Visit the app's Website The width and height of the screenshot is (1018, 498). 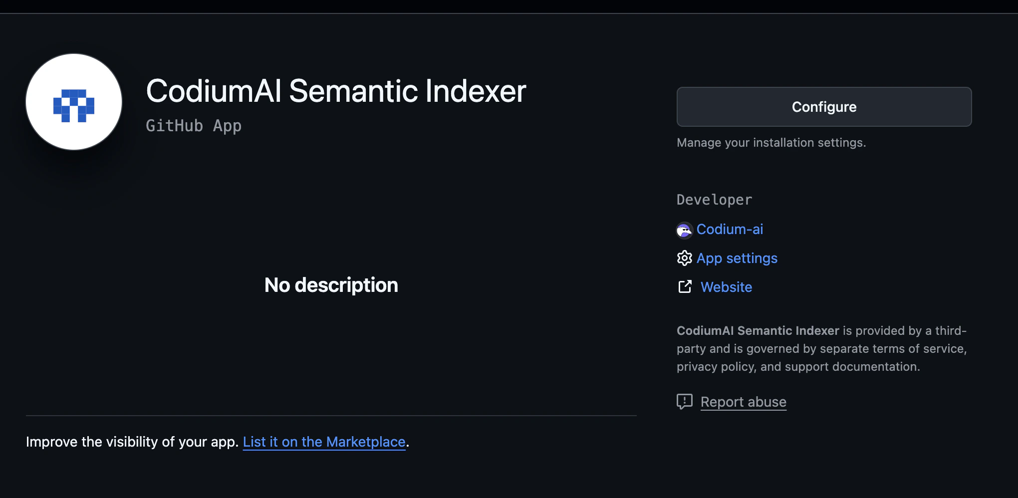(x=726, y=287)
